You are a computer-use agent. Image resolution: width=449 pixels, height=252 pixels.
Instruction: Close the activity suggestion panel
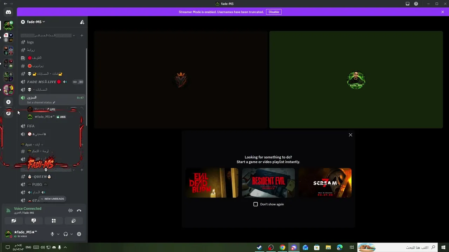[x=350, y=135]
